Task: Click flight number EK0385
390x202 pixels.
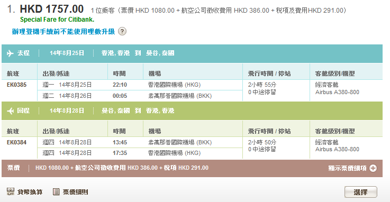Action: pos(16,85)
